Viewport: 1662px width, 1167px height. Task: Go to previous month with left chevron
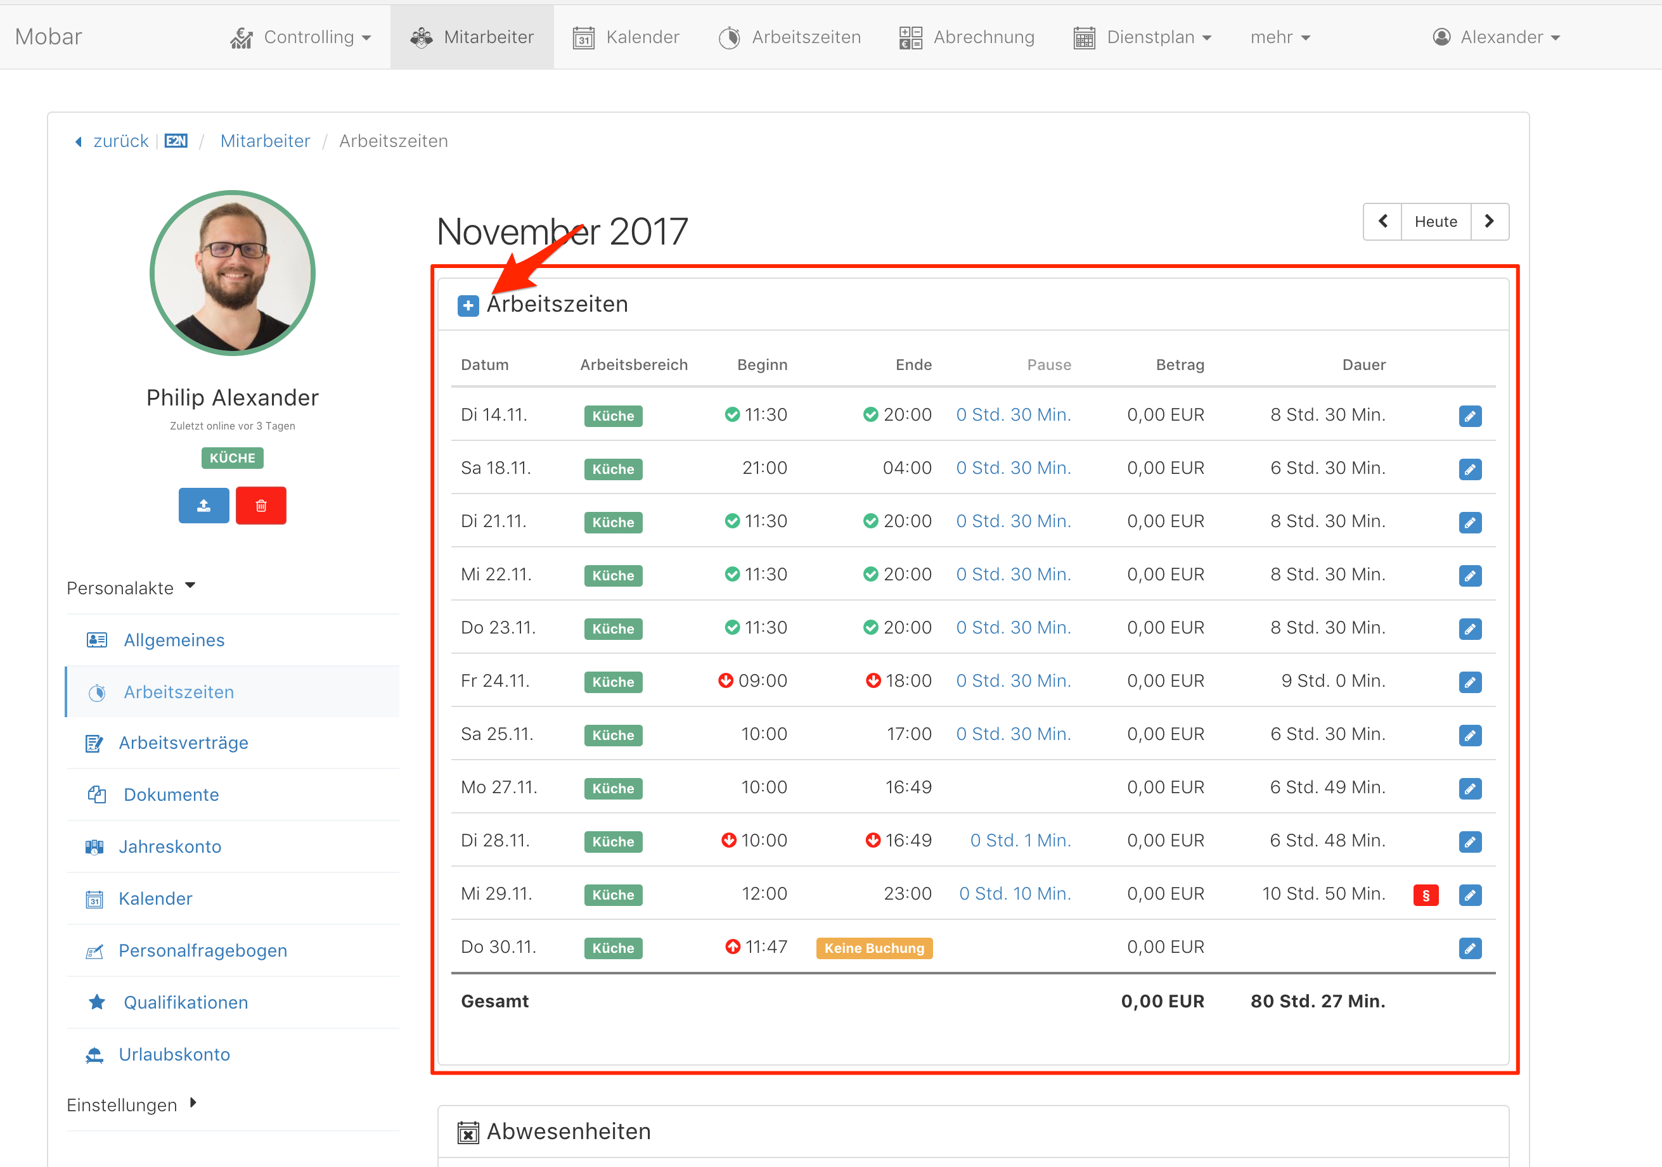(x=1382, y=221)
